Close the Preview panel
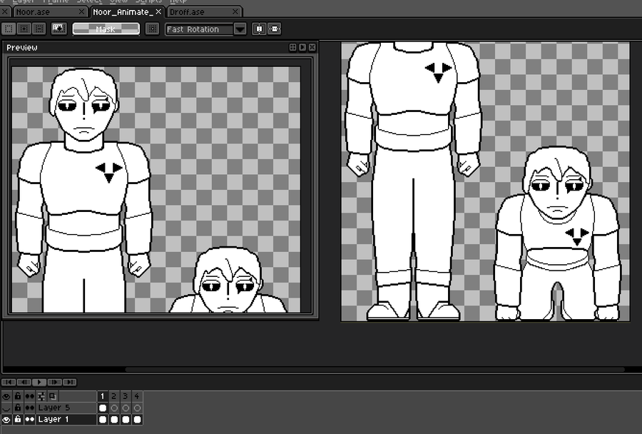This screenshot has height=434, width=642. [x=312, y=48]
